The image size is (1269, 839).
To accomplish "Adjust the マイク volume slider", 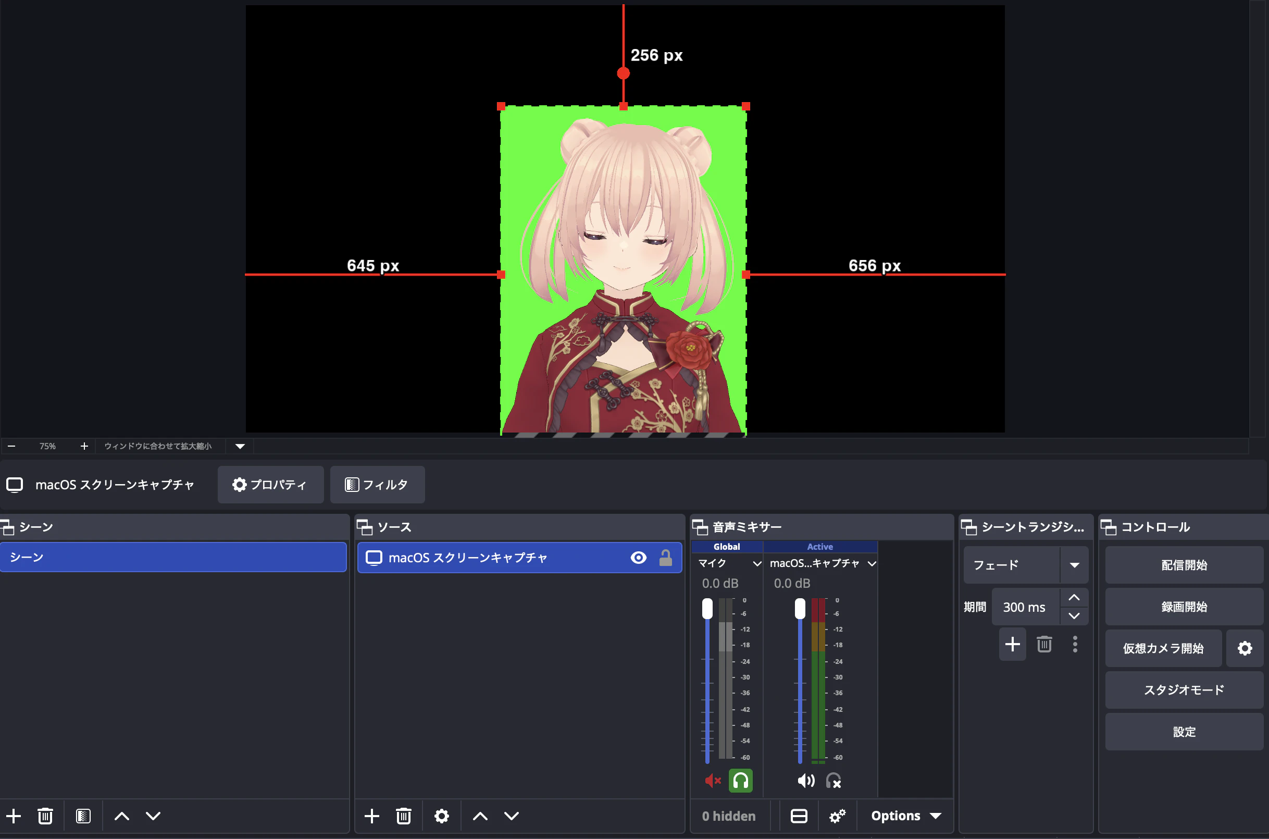I will coord(707,609).
